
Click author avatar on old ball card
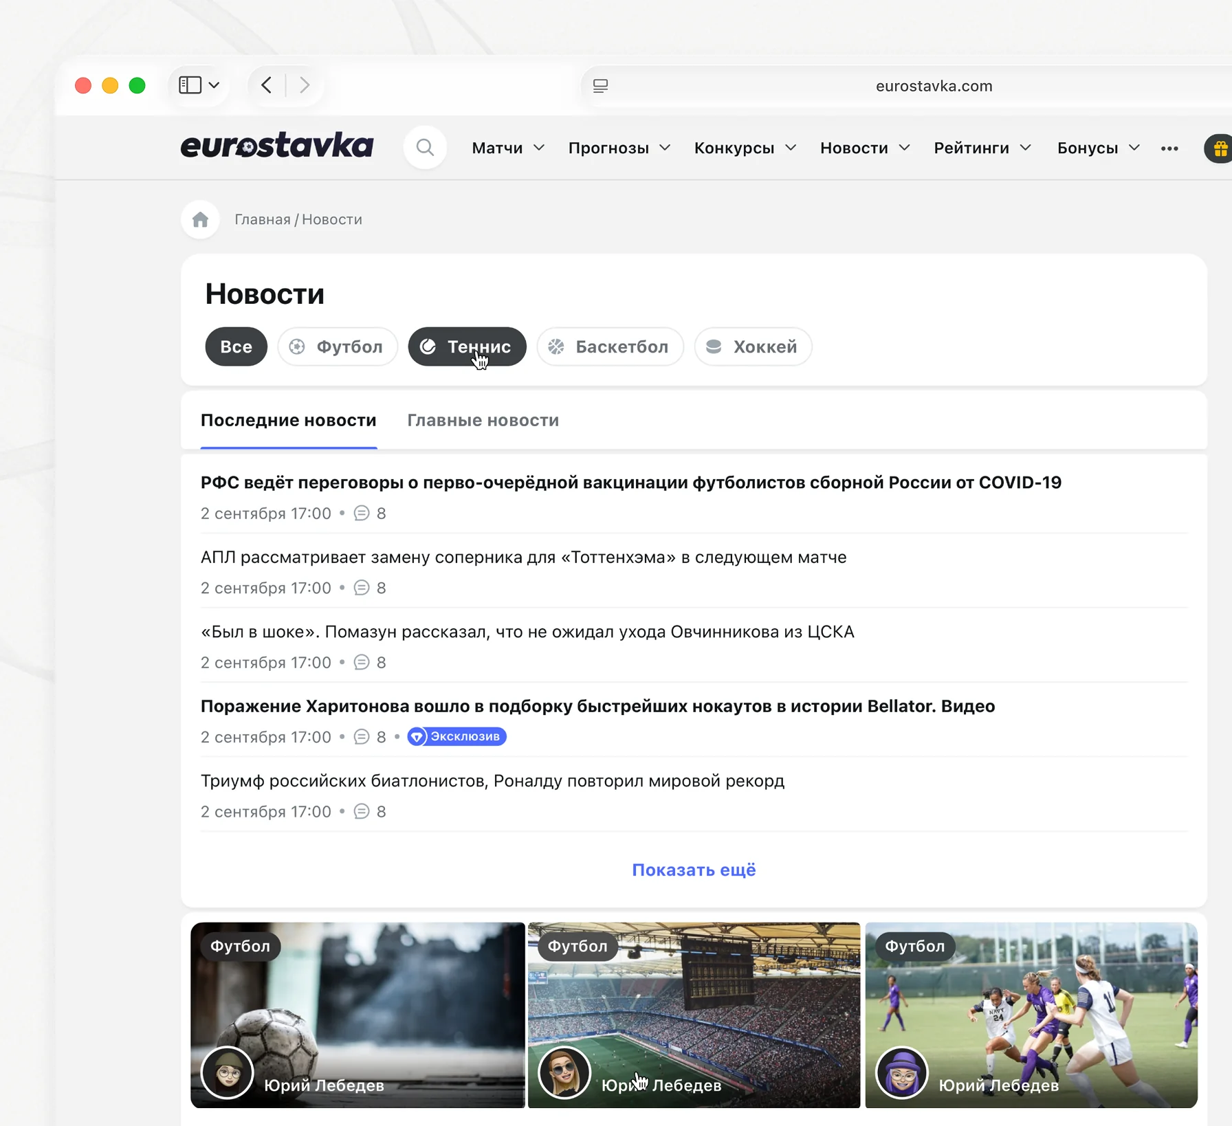tap(227, 1072)
